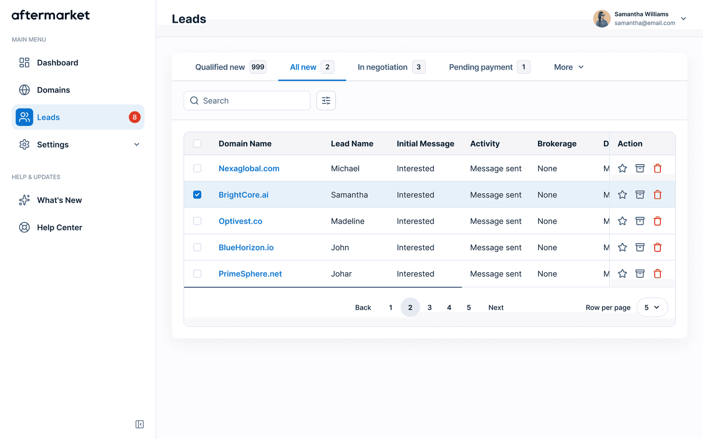Screen dimensions: 703x439
Task: Delete the PrimeSphere.net lead
Action: (x=658, y=274)
